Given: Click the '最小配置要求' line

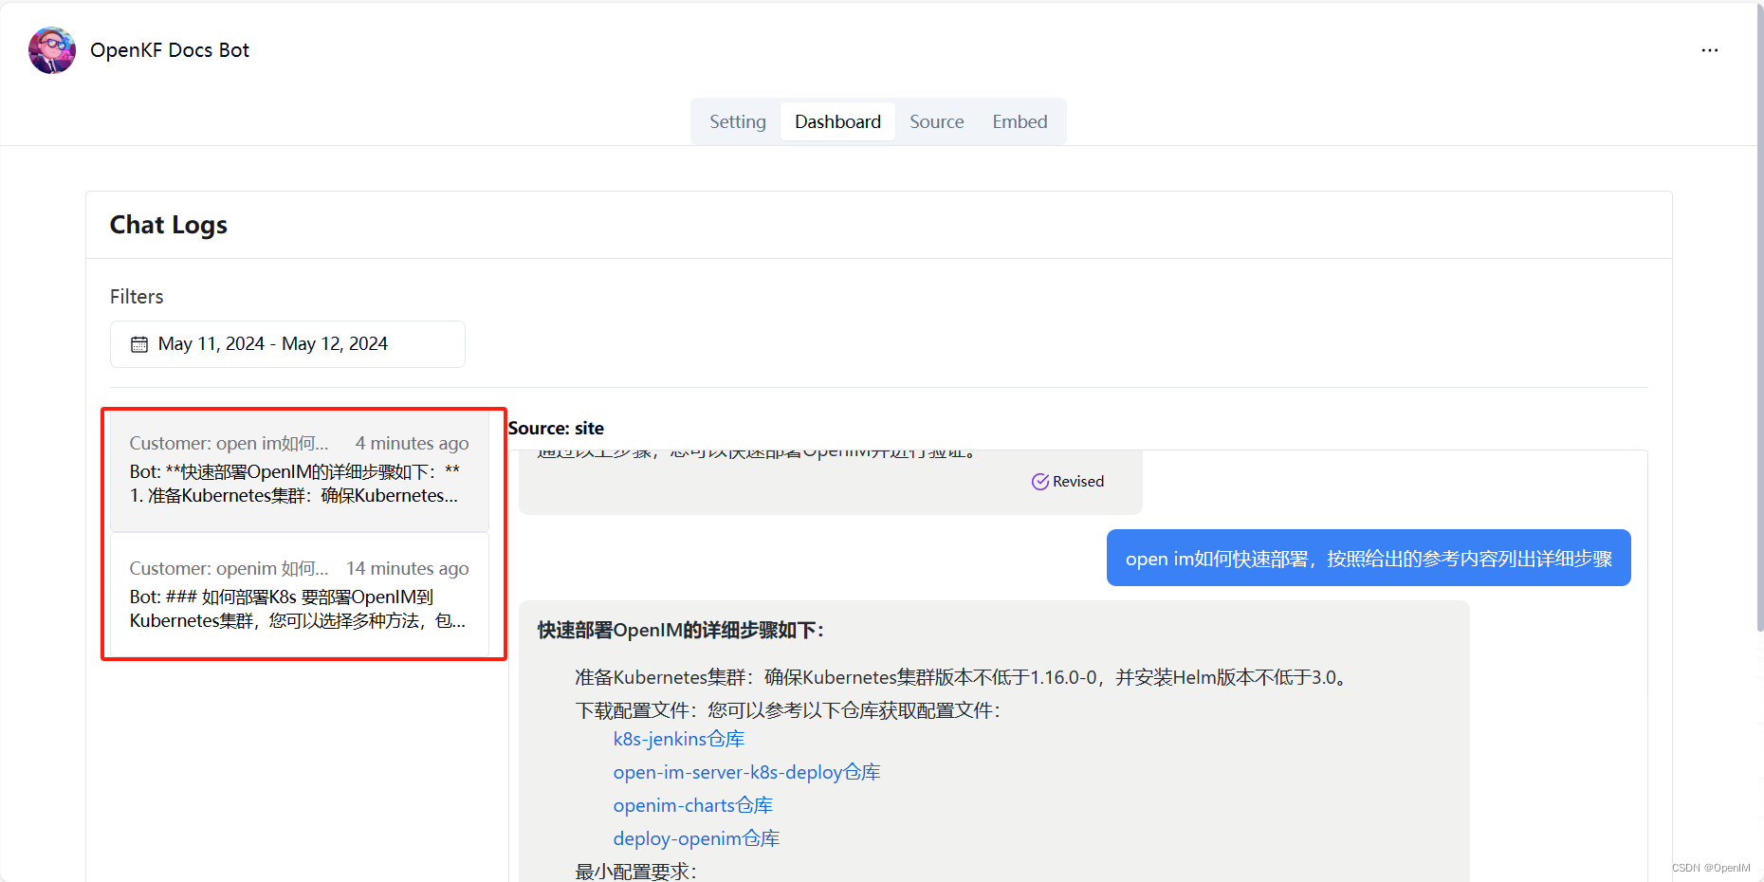Looking at the screenshot, I should coord(635,871).
